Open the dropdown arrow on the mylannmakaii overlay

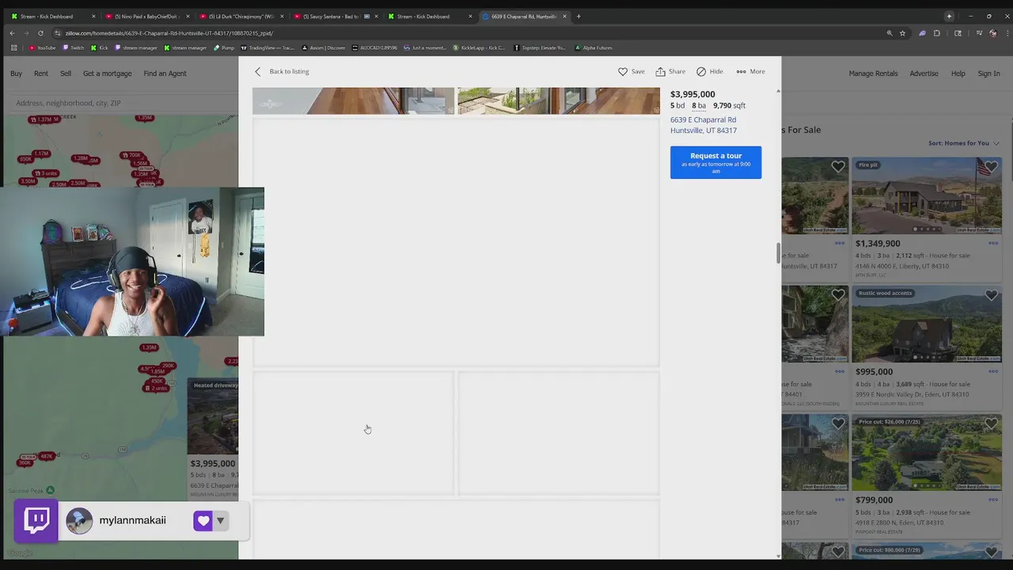[x=220, y=521]
